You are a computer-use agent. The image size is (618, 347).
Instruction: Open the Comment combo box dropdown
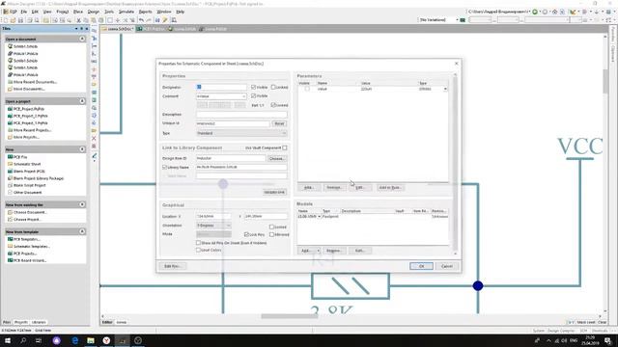click(244, 96)
